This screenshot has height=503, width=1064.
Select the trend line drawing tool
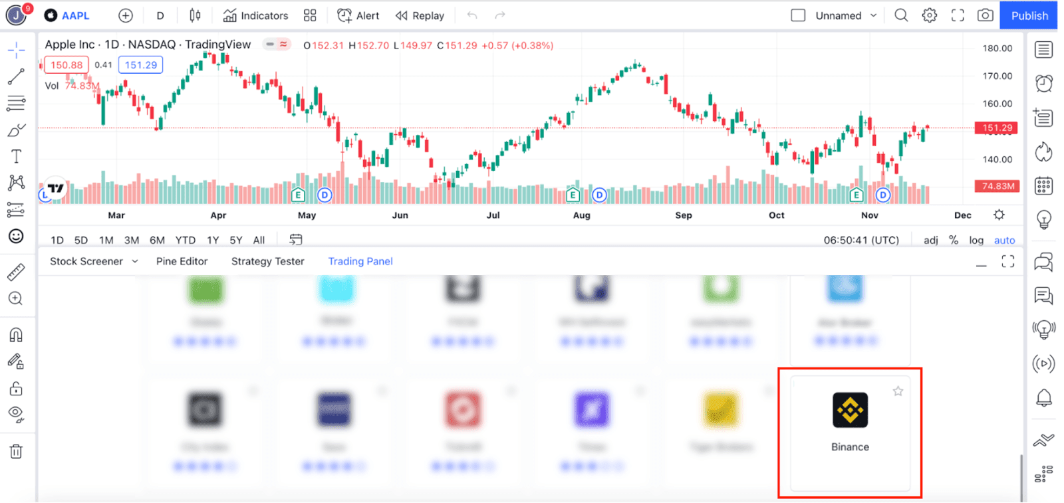point(16,76)
